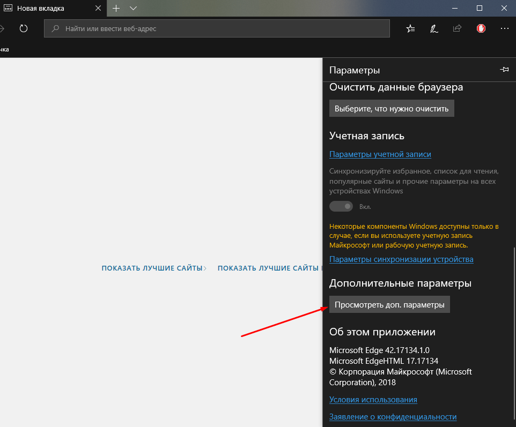Click the magnifier icon in address bar

pos(56,28)
